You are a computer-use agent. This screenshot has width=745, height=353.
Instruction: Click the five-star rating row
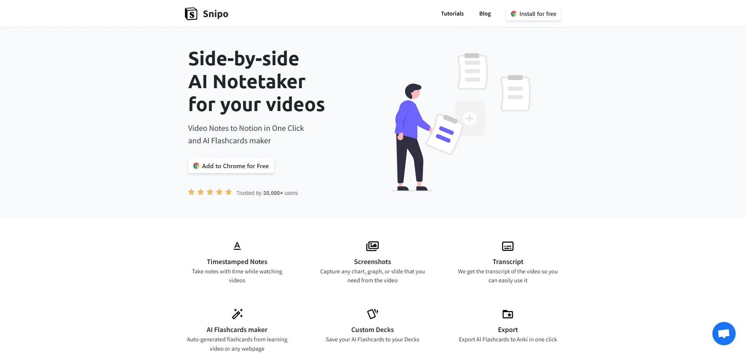[x=210, y=192]
